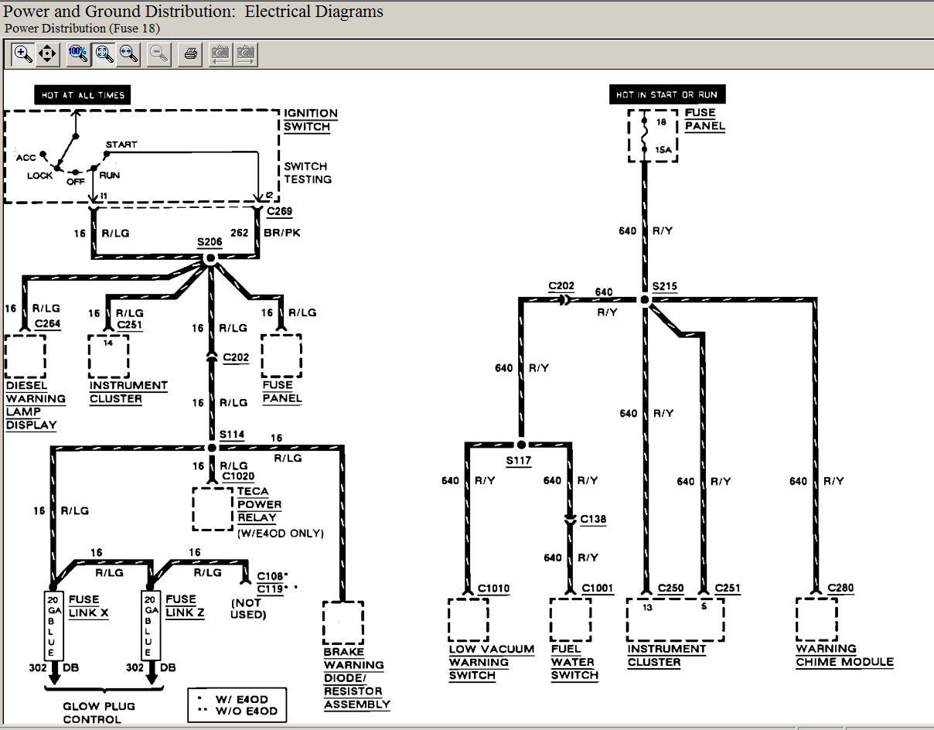Click the fit-to-window zoom icon

pos(104,54)
